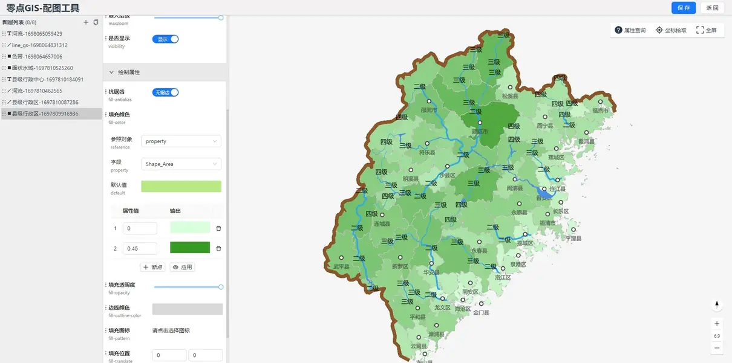Click the copy layer icon
Image resolution: width=732 pixels, height=363 pixels.
(x=96, y=22)
